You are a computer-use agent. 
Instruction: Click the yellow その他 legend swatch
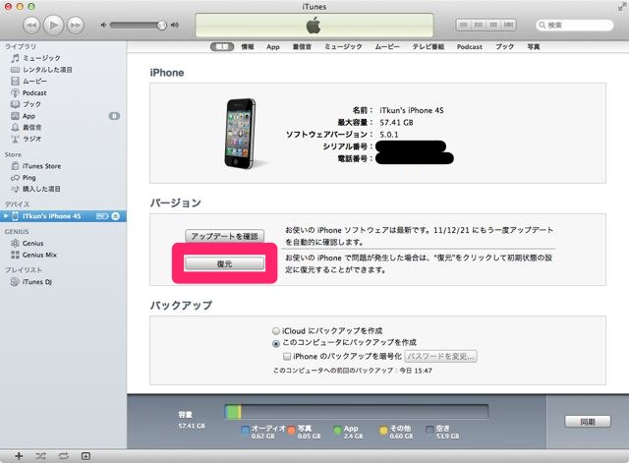(384, 431)
